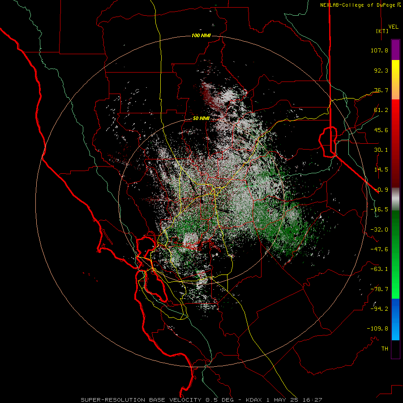
Task: Click the VEL legend heading
Action: pos(393,27)
